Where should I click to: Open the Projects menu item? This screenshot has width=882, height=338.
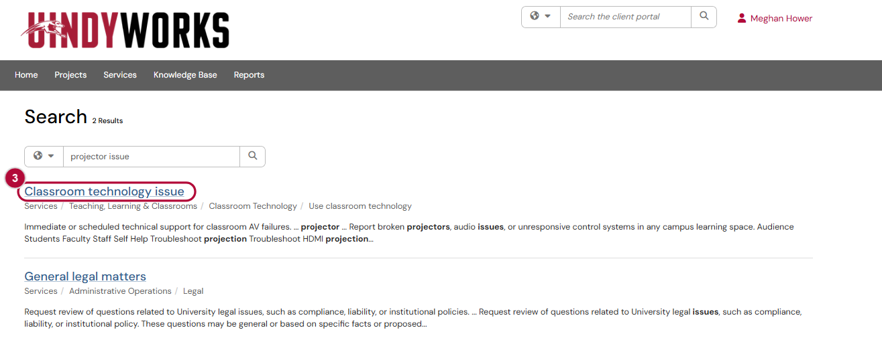(70, 75)
